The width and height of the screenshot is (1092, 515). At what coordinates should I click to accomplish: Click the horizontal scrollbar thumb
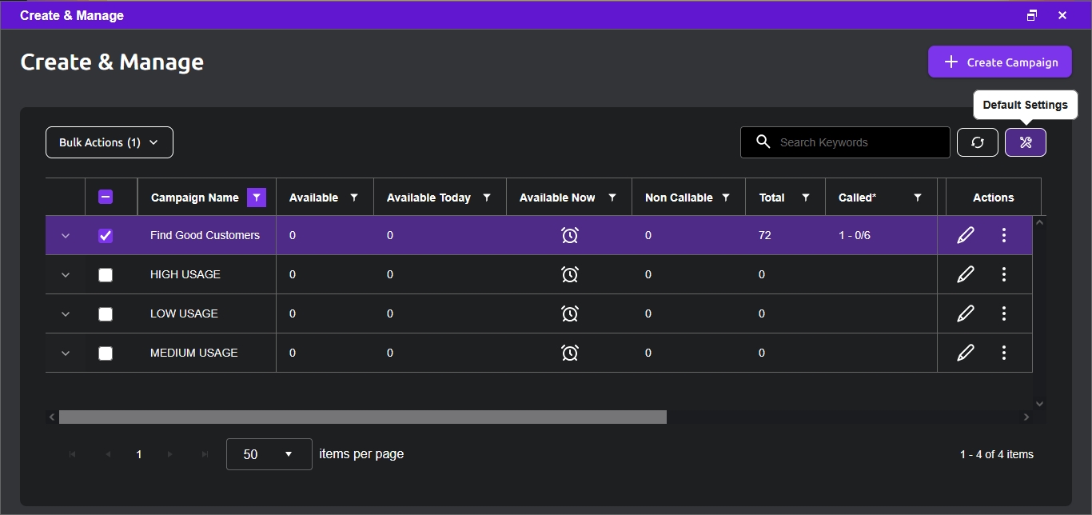[x=363, y=417]
